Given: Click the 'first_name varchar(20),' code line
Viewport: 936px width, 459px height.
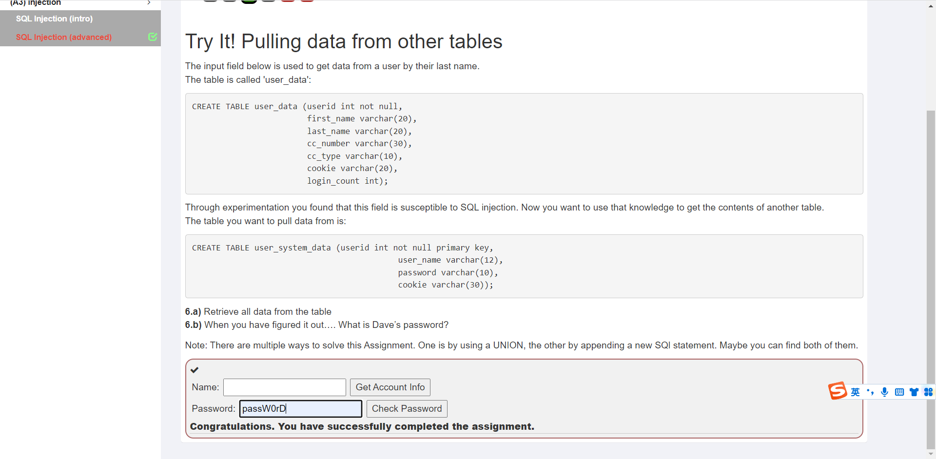Looking at the screenshot, I should point(362,119).
